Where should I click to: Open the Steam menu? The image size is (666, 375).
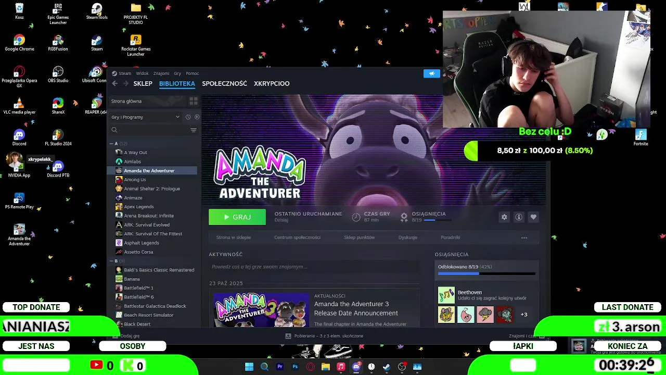[125, 73]
